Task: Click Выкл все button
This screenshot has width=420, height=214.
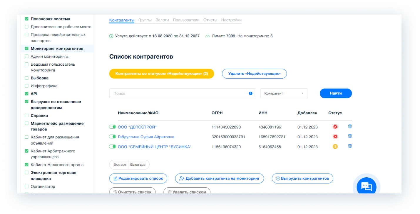Action: point(138,165)
